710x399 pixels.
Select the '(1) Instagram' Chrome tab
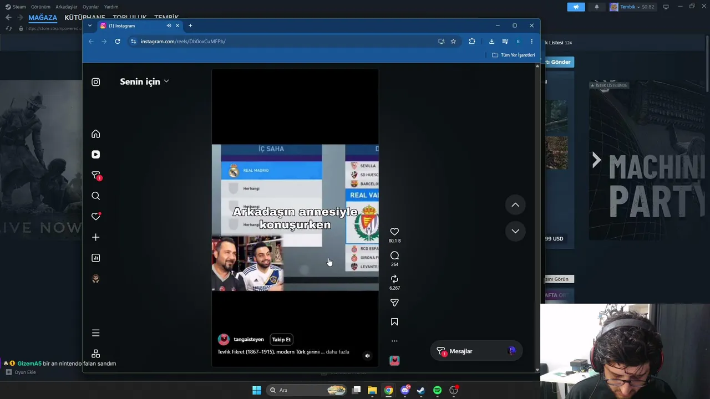tap(140, 25)
